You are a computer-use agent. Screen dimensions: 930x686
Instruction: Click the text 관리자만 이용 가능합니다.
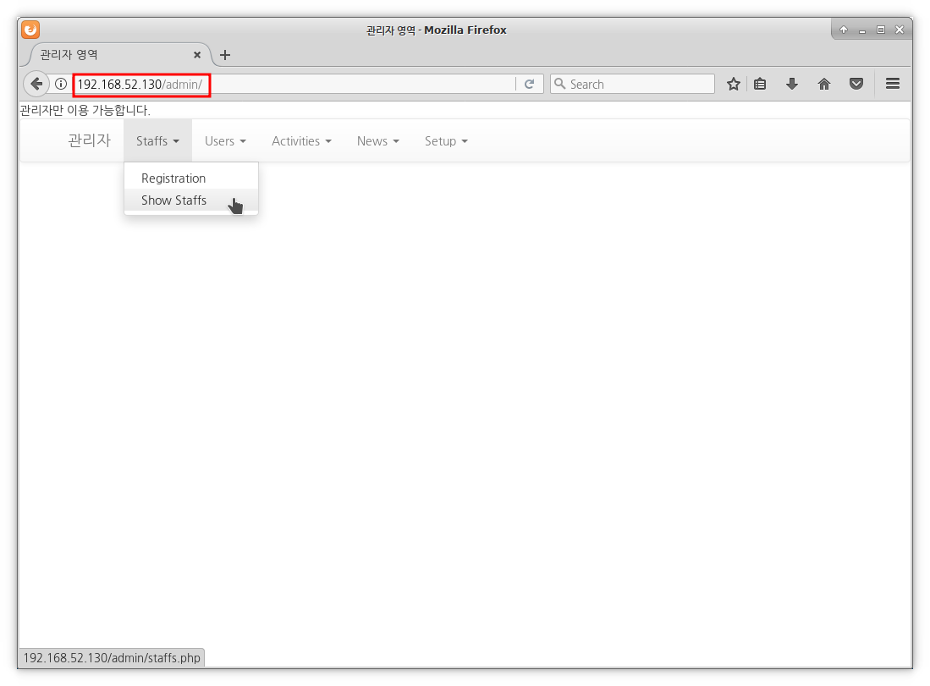click(x=85, y=110)
